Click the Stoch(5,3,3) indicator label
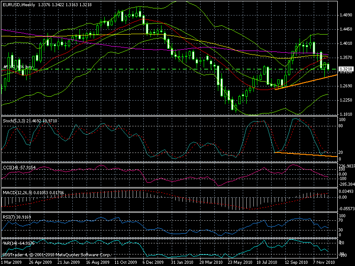The width and height of the screenshot is (355, 266). tap(30, 121)
